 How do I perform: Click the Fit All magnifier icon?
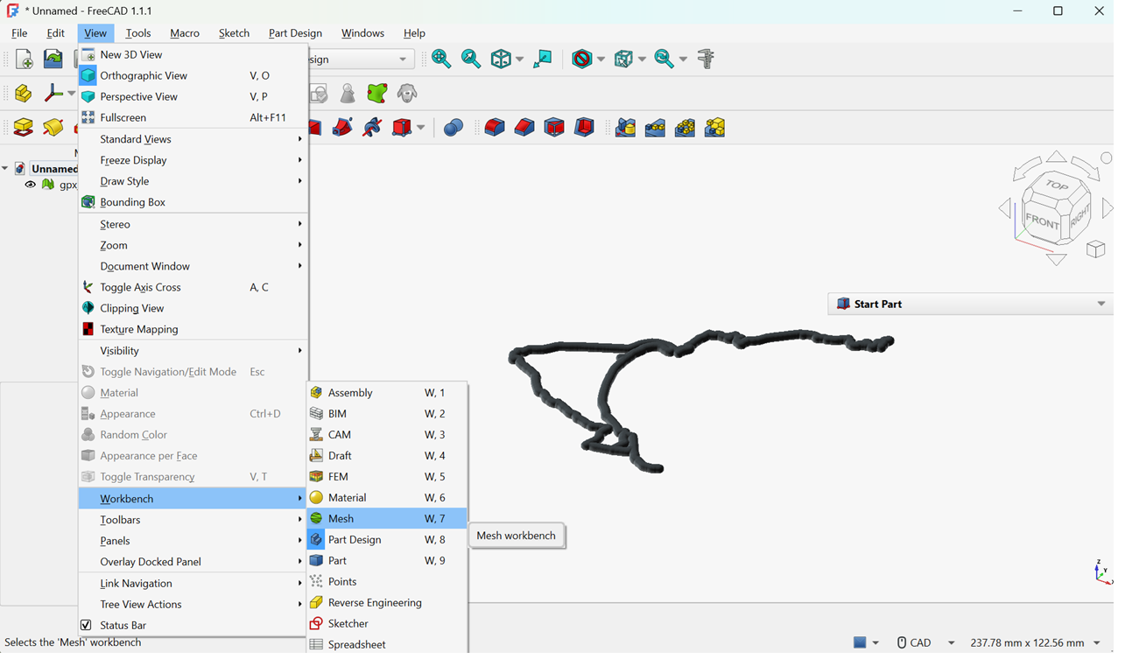coord(441,60)
